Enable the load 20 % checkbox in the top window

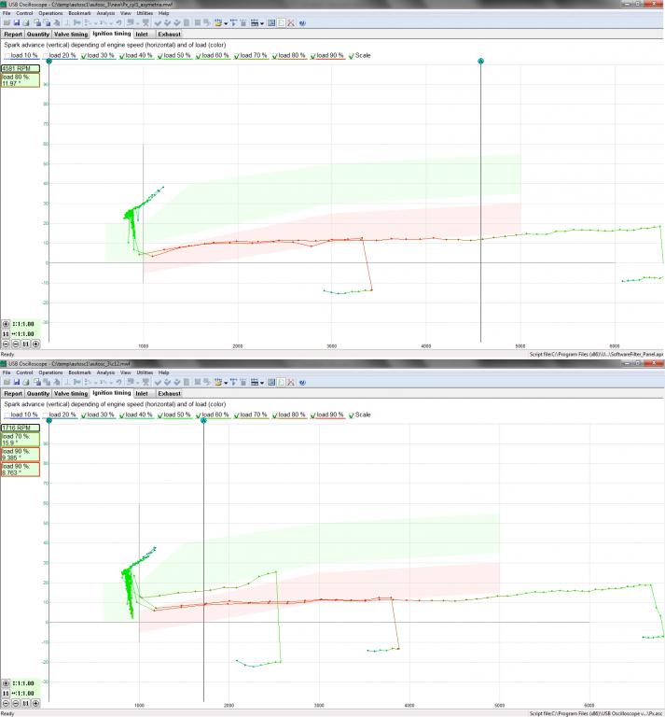click(46, 56)
